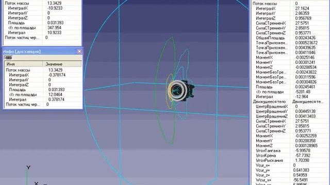Click the small toolbar icon under Инфо [дистанция] title

[8, 58]
